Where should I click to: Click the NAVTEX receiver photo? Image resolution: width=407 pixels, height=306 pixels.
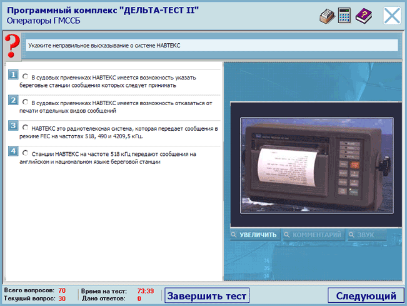coord(311,164)
